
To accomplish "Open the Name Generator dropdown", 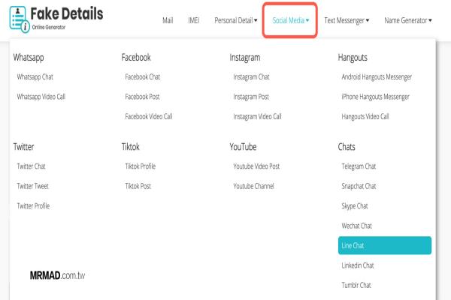I will (408, 20).
